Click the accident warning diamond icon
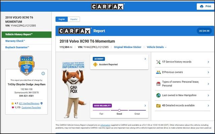This screenshot has width=215, height=134. (95, 64)
